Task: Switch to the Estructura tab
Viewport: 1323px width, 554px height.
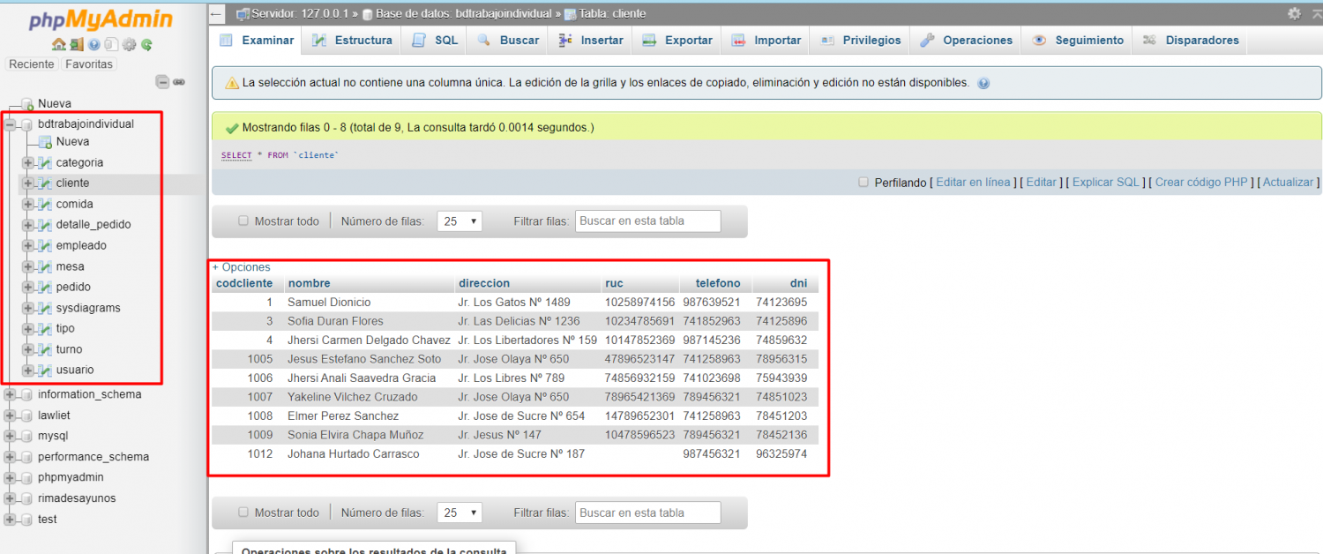Action: pyautogui.click(x=353, y=41)
